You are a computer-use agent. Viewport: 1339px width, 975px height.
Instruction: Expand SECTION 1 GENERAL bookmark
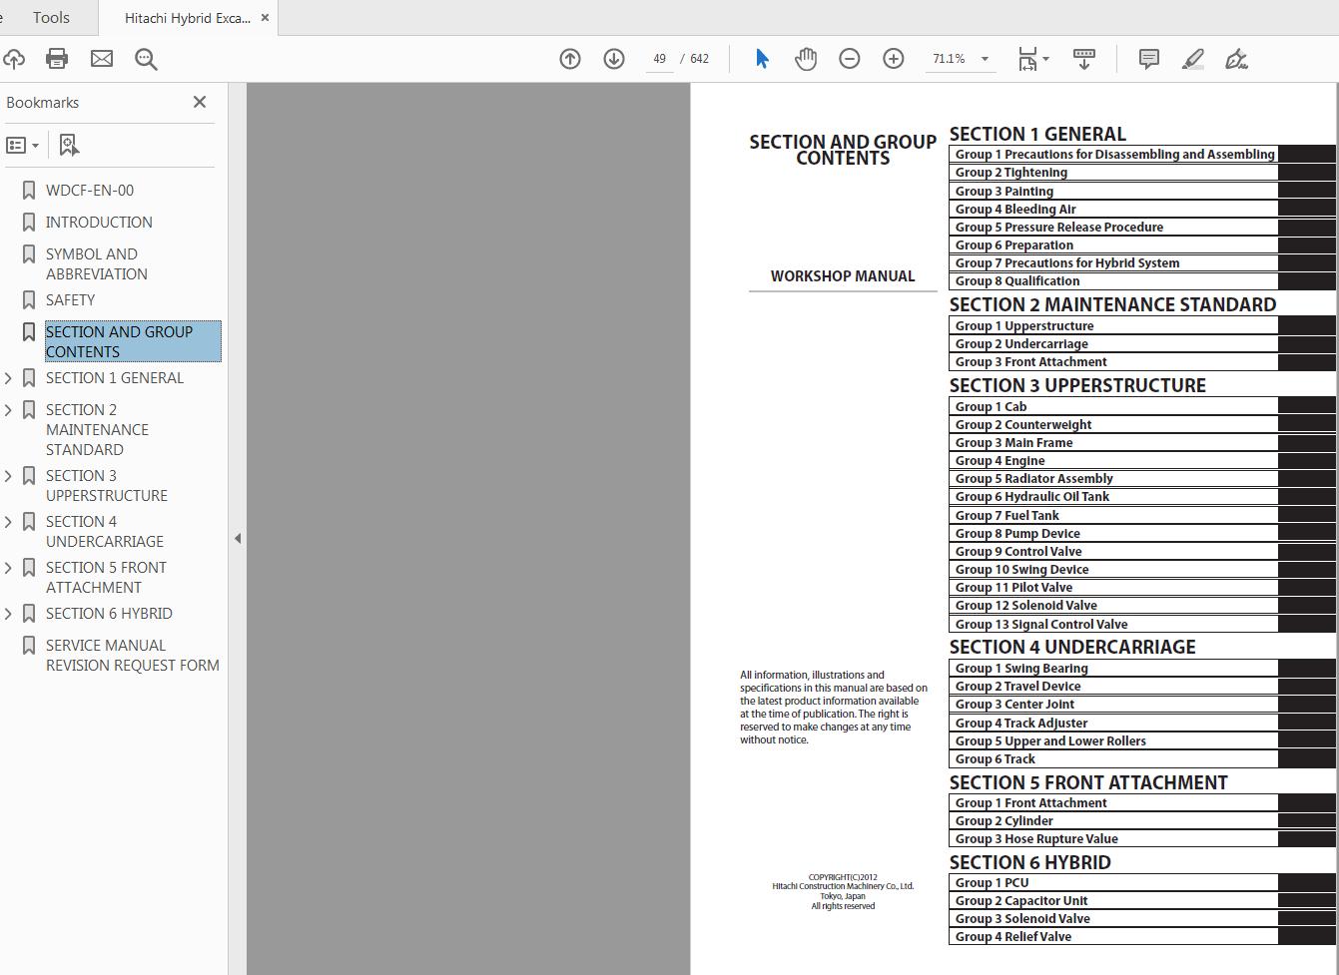[x=9, y=378]
